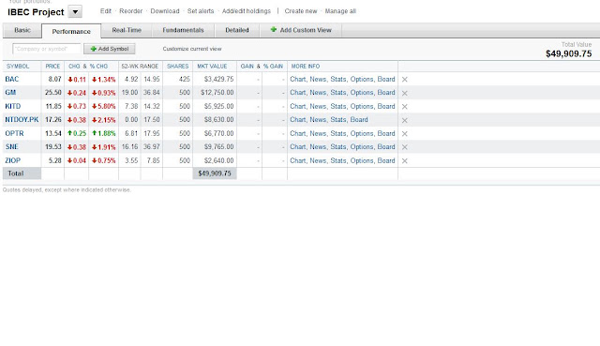The width and height of the screenshot is (600, 346).
Task: Click the BAC market value $3,429.75
Action: click(x=218, y=79)
